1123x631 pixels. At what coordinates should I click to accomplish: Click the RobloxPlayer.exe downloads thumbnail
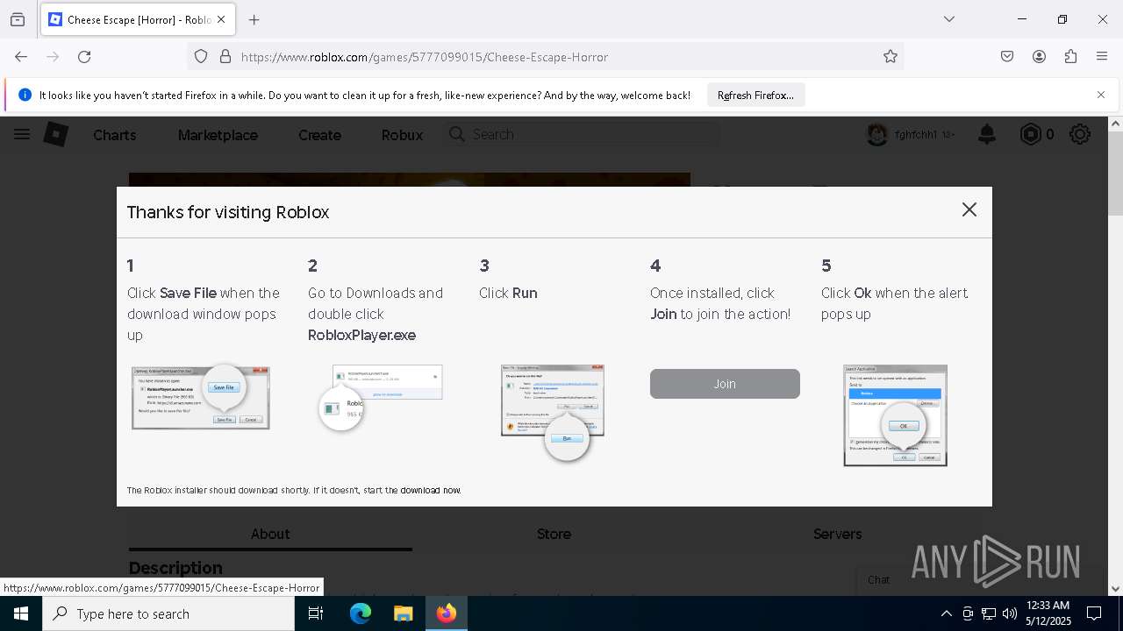pyautogui.click(x=381, y=399)
